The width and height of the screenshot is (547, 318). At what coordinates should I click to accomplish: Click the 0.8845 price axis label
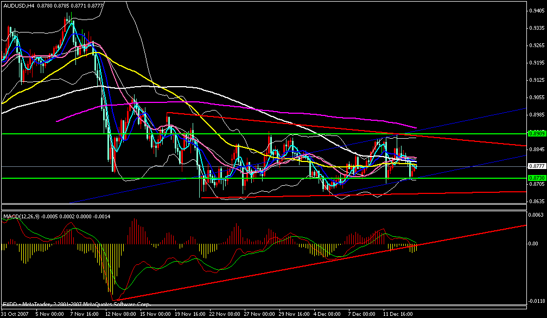coord(537,150)
